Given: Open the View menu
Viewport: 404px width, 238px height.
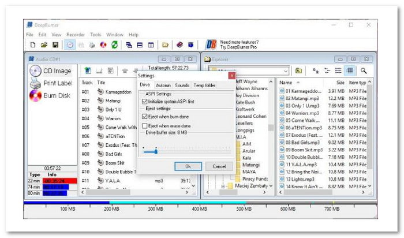Looking at the screenshot, I should point(56,35).
